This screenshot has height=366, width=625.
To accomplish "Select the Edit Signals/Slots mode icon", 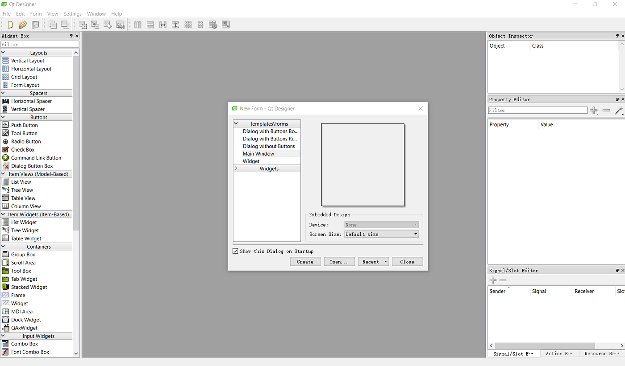I will [95, 25].
